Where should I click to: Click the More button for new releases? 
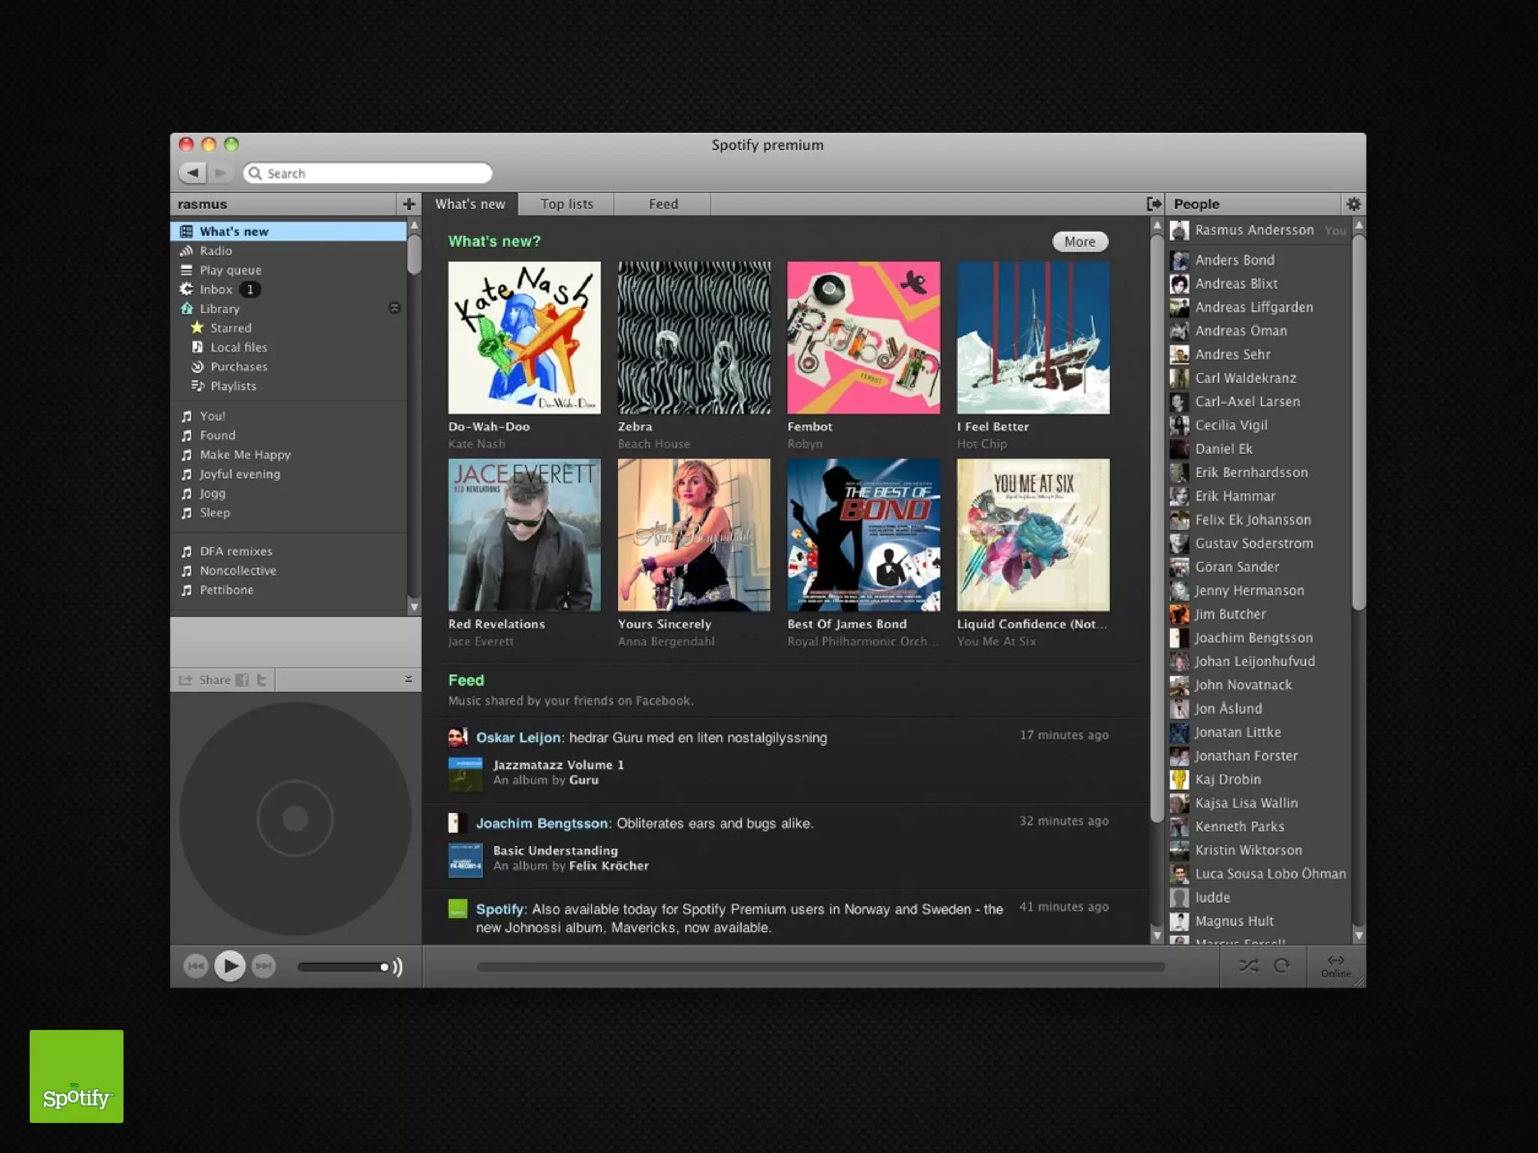click(x=1080, y=242)
